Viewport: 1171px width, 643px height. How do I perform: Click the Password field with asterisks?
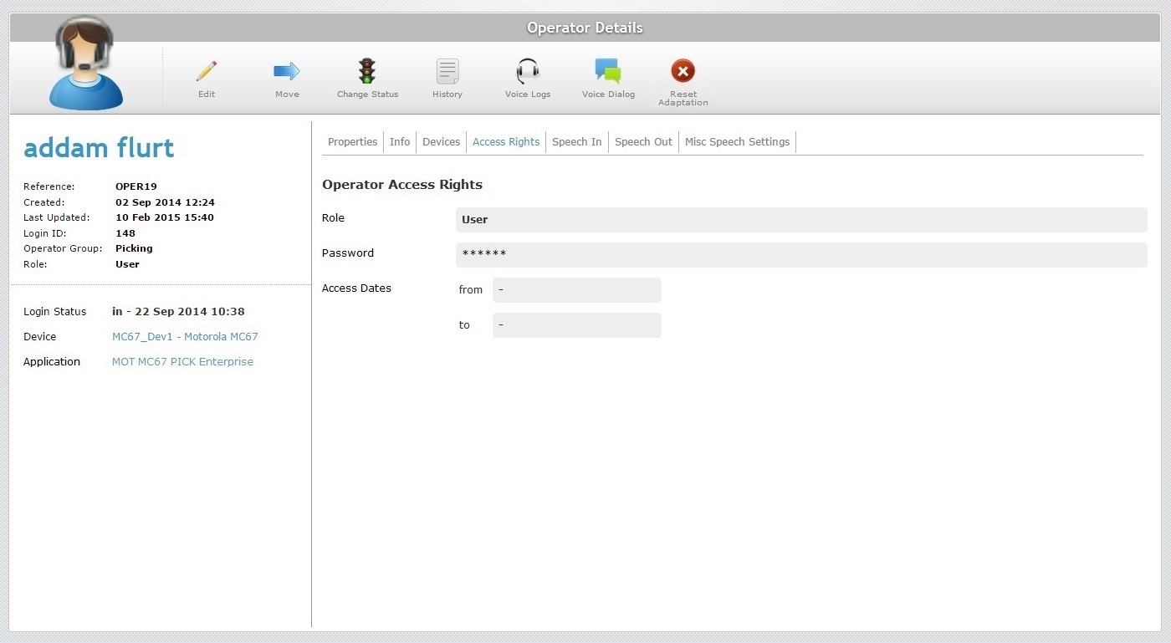[801, 255]
